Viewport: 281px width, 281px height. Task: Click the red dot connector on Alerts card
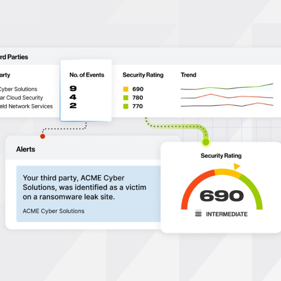[x=43, y=136]
